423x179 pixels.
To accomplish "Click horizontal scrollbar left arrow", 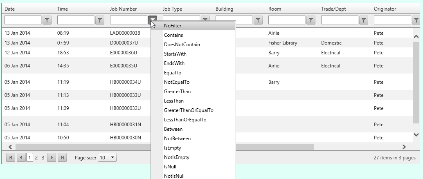I will coord(10,147).
